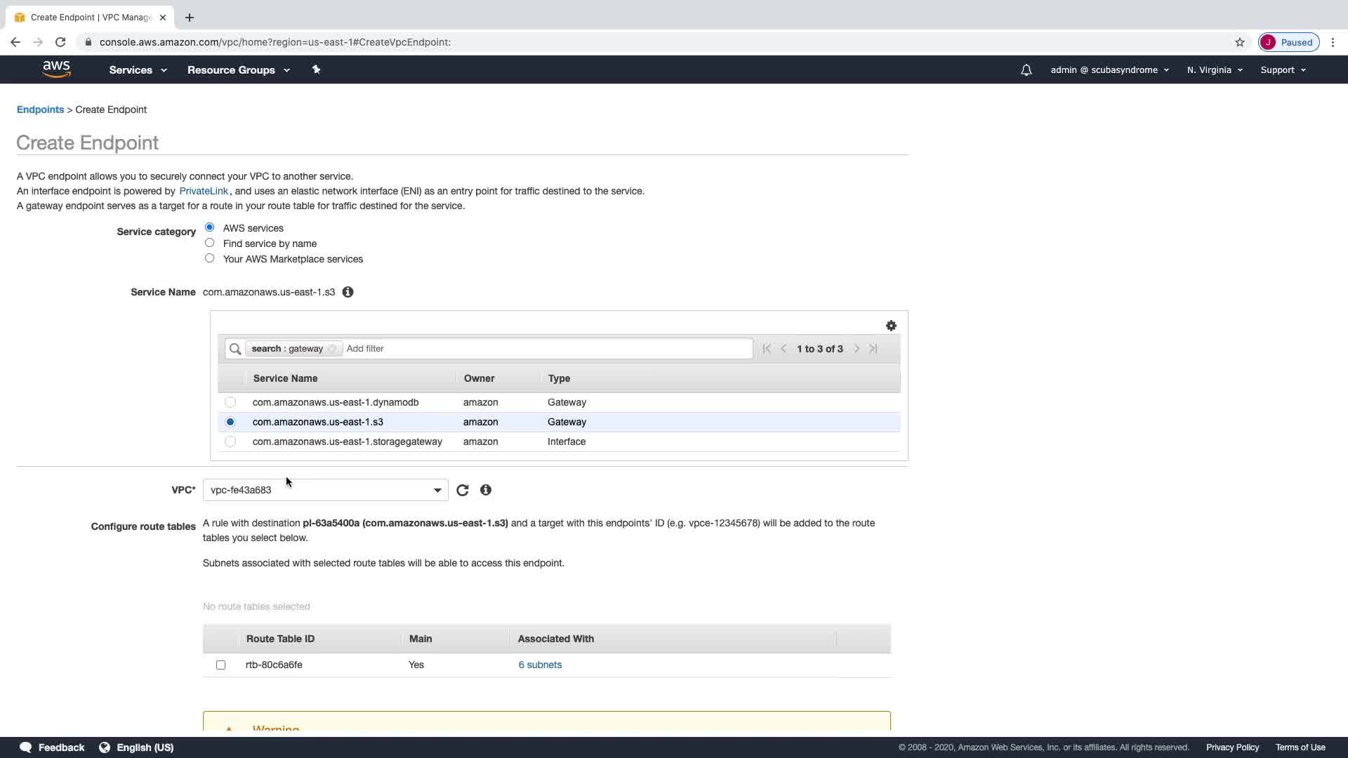Viewport: 1348px width, 758px height.
Task: Click the Service Name info icon
Action: (x=348, y=292)
